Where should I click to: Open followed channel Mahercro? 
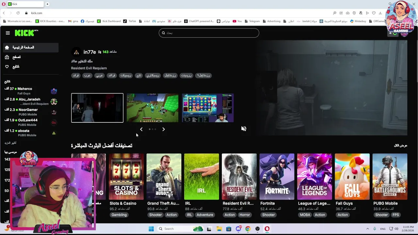31,91
